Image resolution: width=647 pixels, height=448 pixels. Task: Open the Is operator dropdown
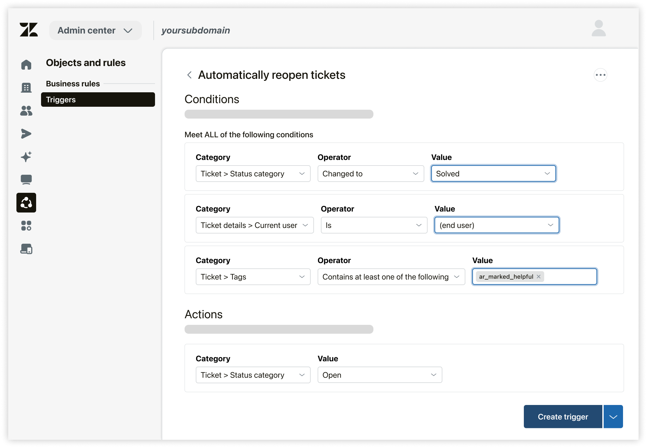pyautogui.click(x=374, y=225)
